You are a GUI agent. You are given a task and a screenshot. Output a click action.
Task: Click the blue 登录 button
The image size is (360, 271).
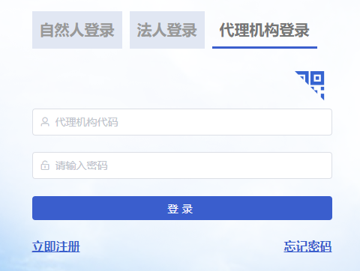tap(182, 208)
